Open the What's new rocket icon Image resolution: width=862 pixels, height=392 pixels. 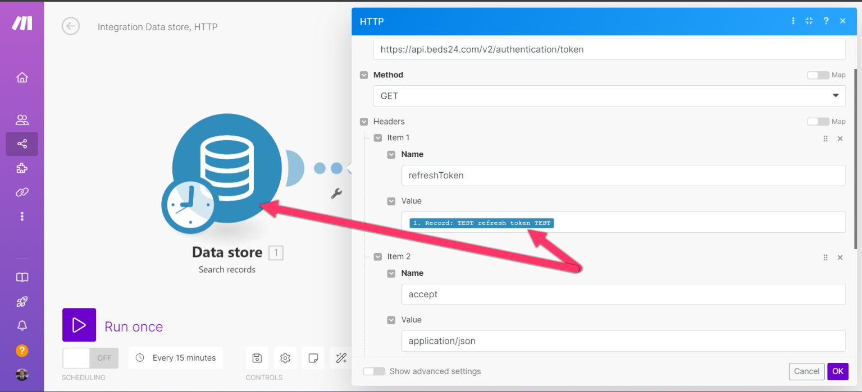(22, 302)
